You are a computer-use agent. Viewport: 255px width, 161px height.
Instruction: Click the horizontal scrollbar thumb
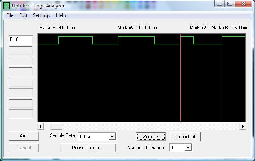click(x=56, y=126)
